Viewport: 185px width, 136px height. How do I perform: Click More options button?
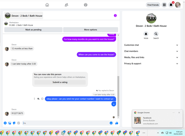(91, 30)
